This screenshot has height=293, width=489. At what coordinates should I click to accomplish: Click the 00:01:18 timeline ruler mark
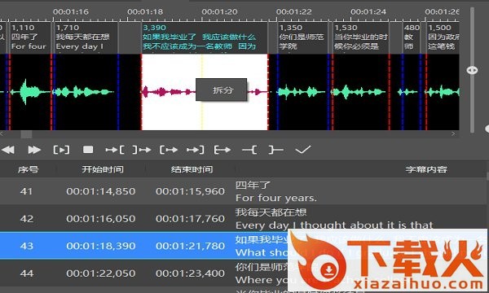pyautogui.click(x=145, y=12)
